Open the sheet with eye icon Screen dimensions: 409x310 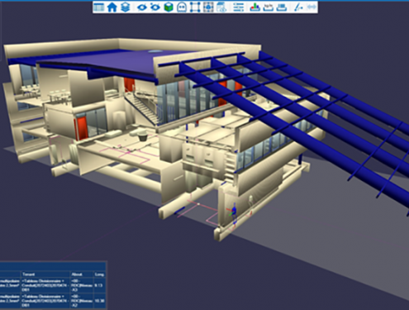[x=221, y=7]
